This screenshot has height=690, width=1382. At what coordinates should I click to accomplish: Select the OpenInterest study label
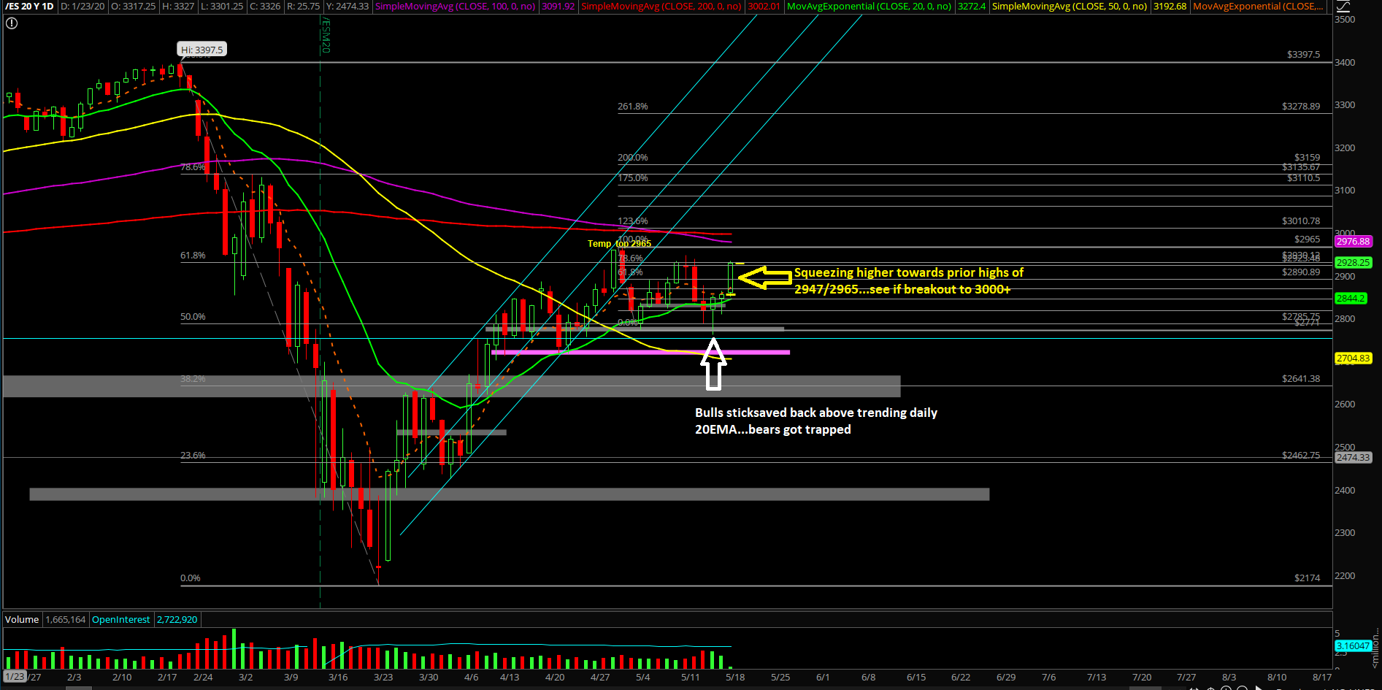coord(121,619)
